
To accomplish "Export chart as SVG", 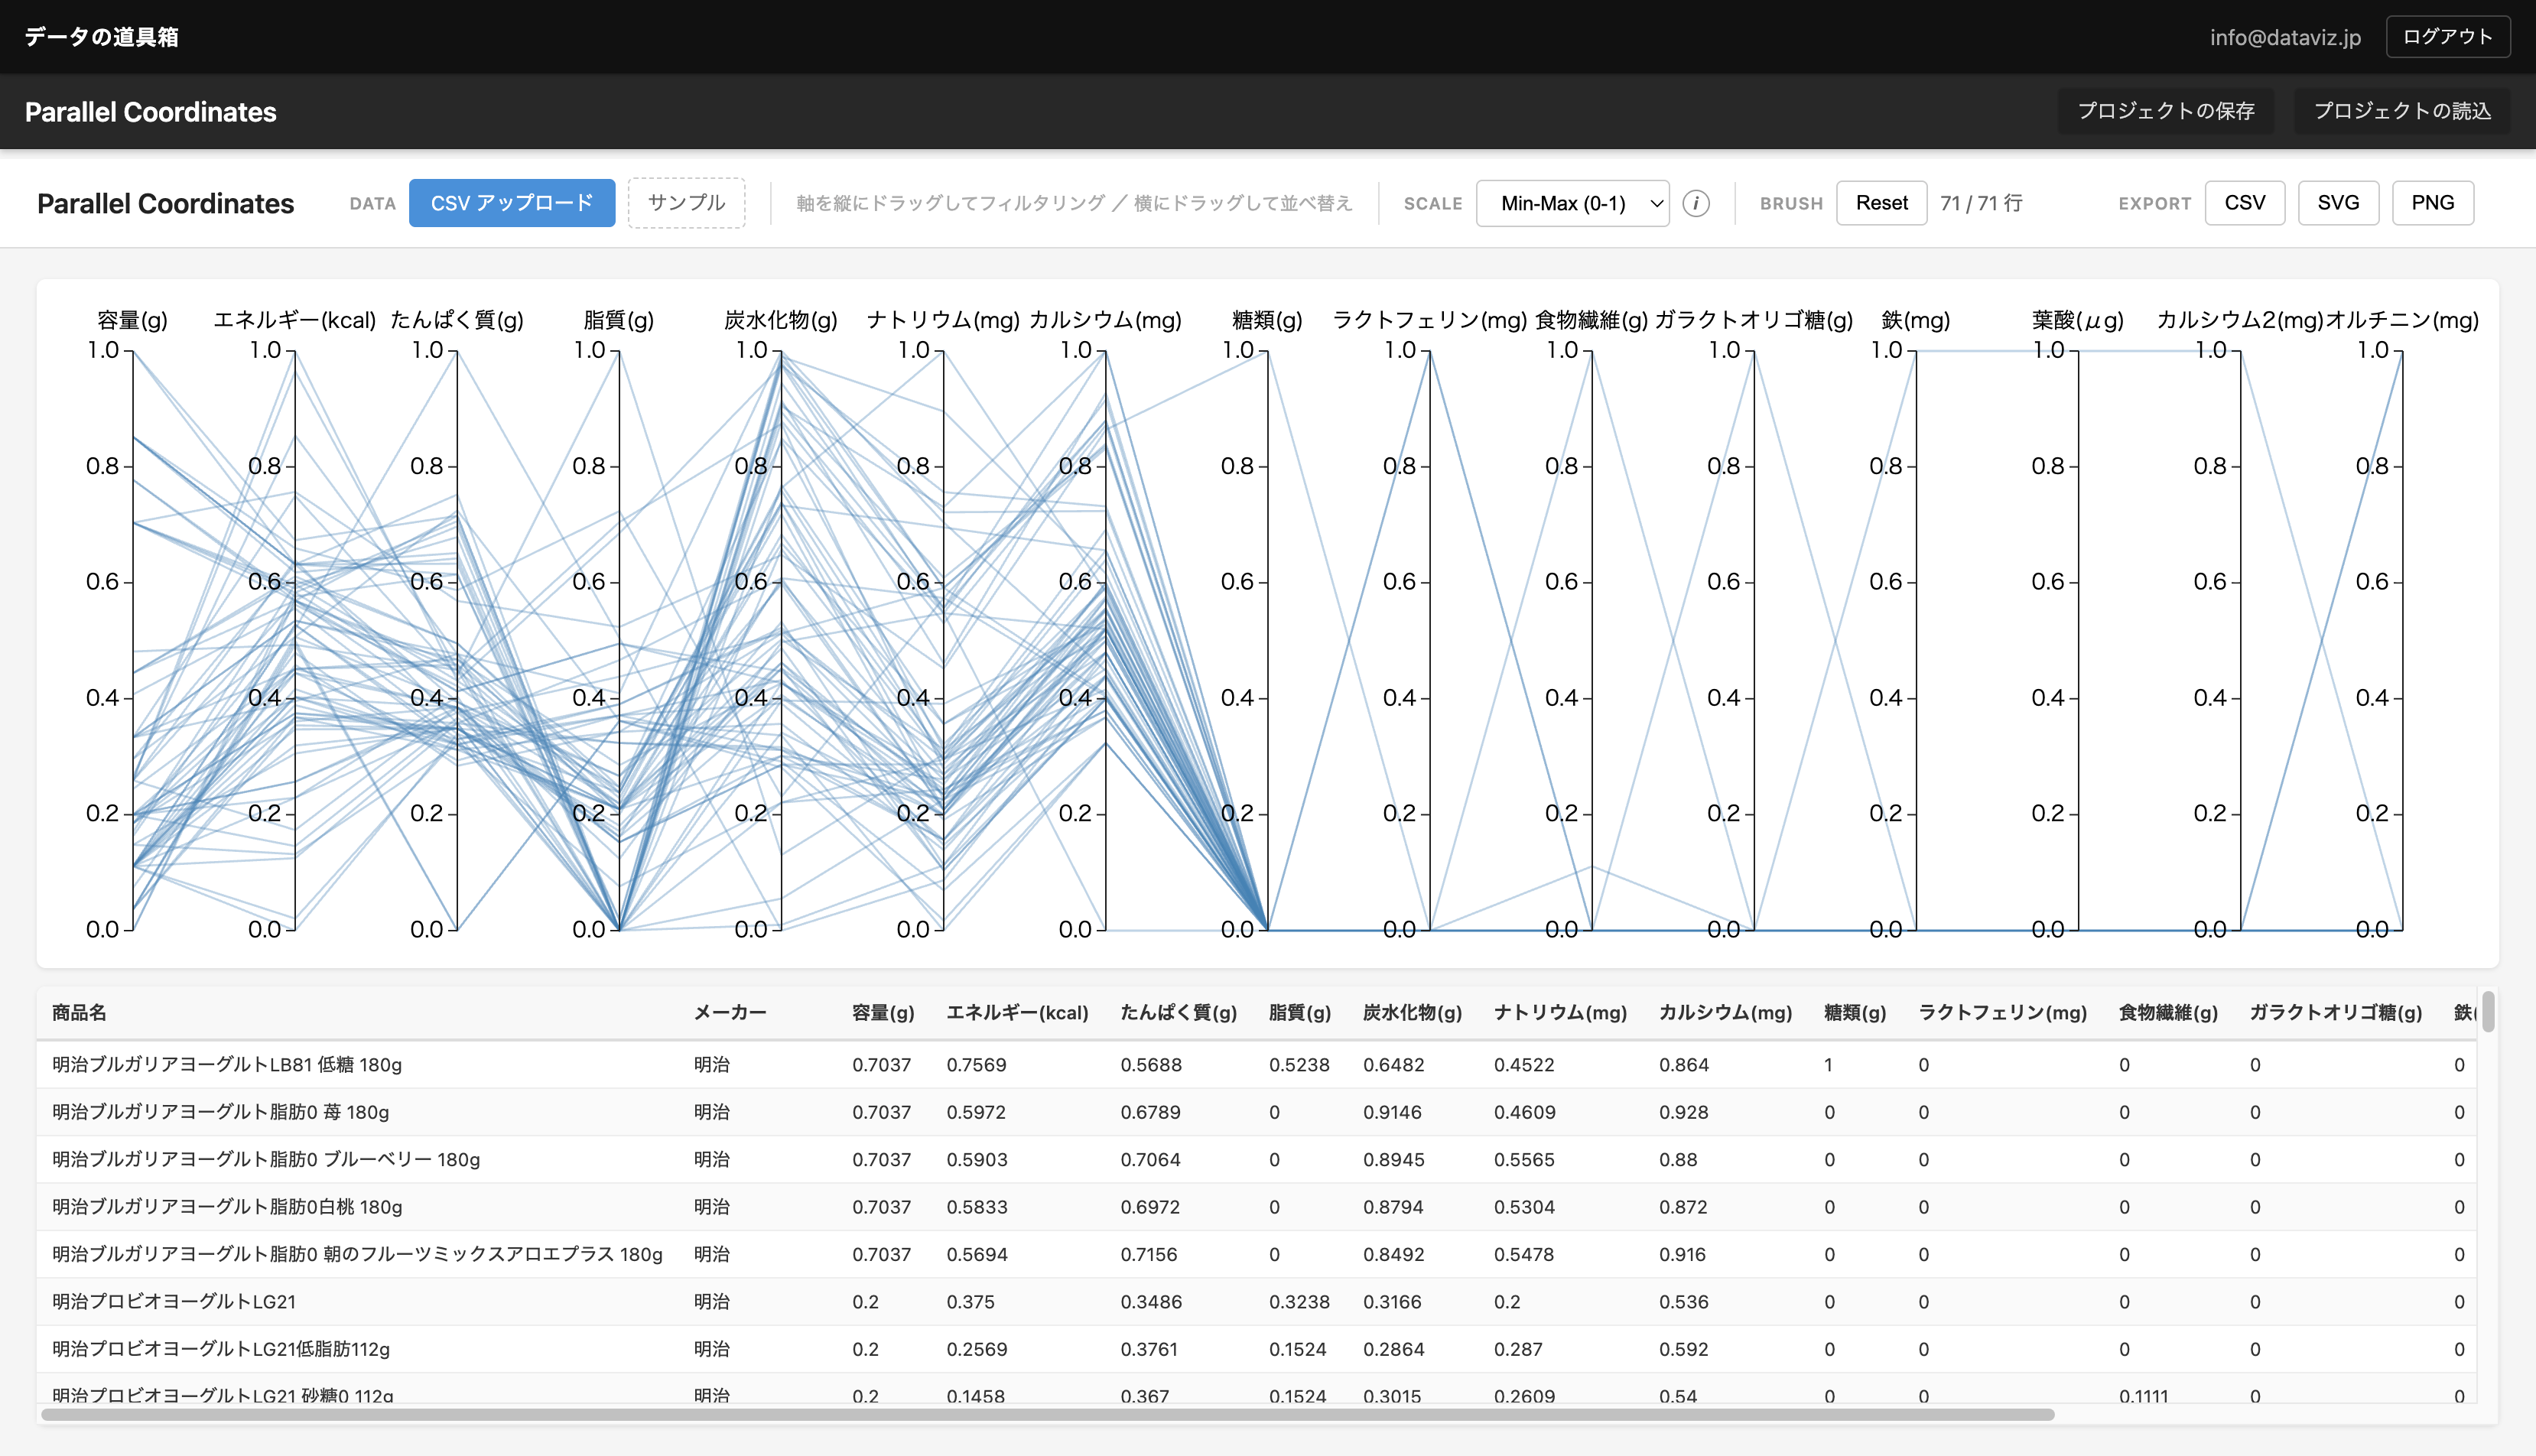I will pyautogui.click(x=2337, y=203).
